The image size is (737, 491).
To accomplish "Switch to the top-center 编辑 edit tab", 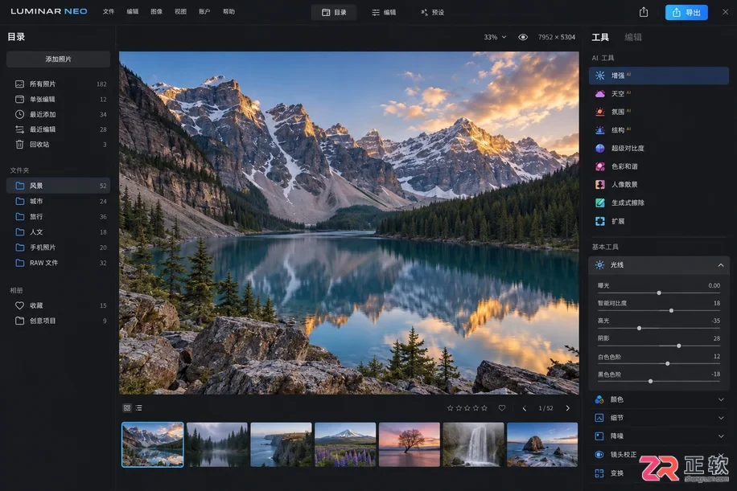I will [x=384, y=13].
